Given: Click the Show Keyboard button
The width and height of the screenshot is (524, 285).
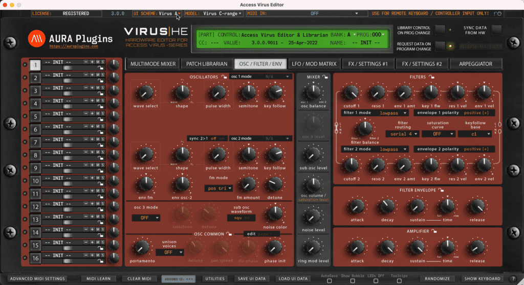Looking at the screenshot, I should coord(482,279).
